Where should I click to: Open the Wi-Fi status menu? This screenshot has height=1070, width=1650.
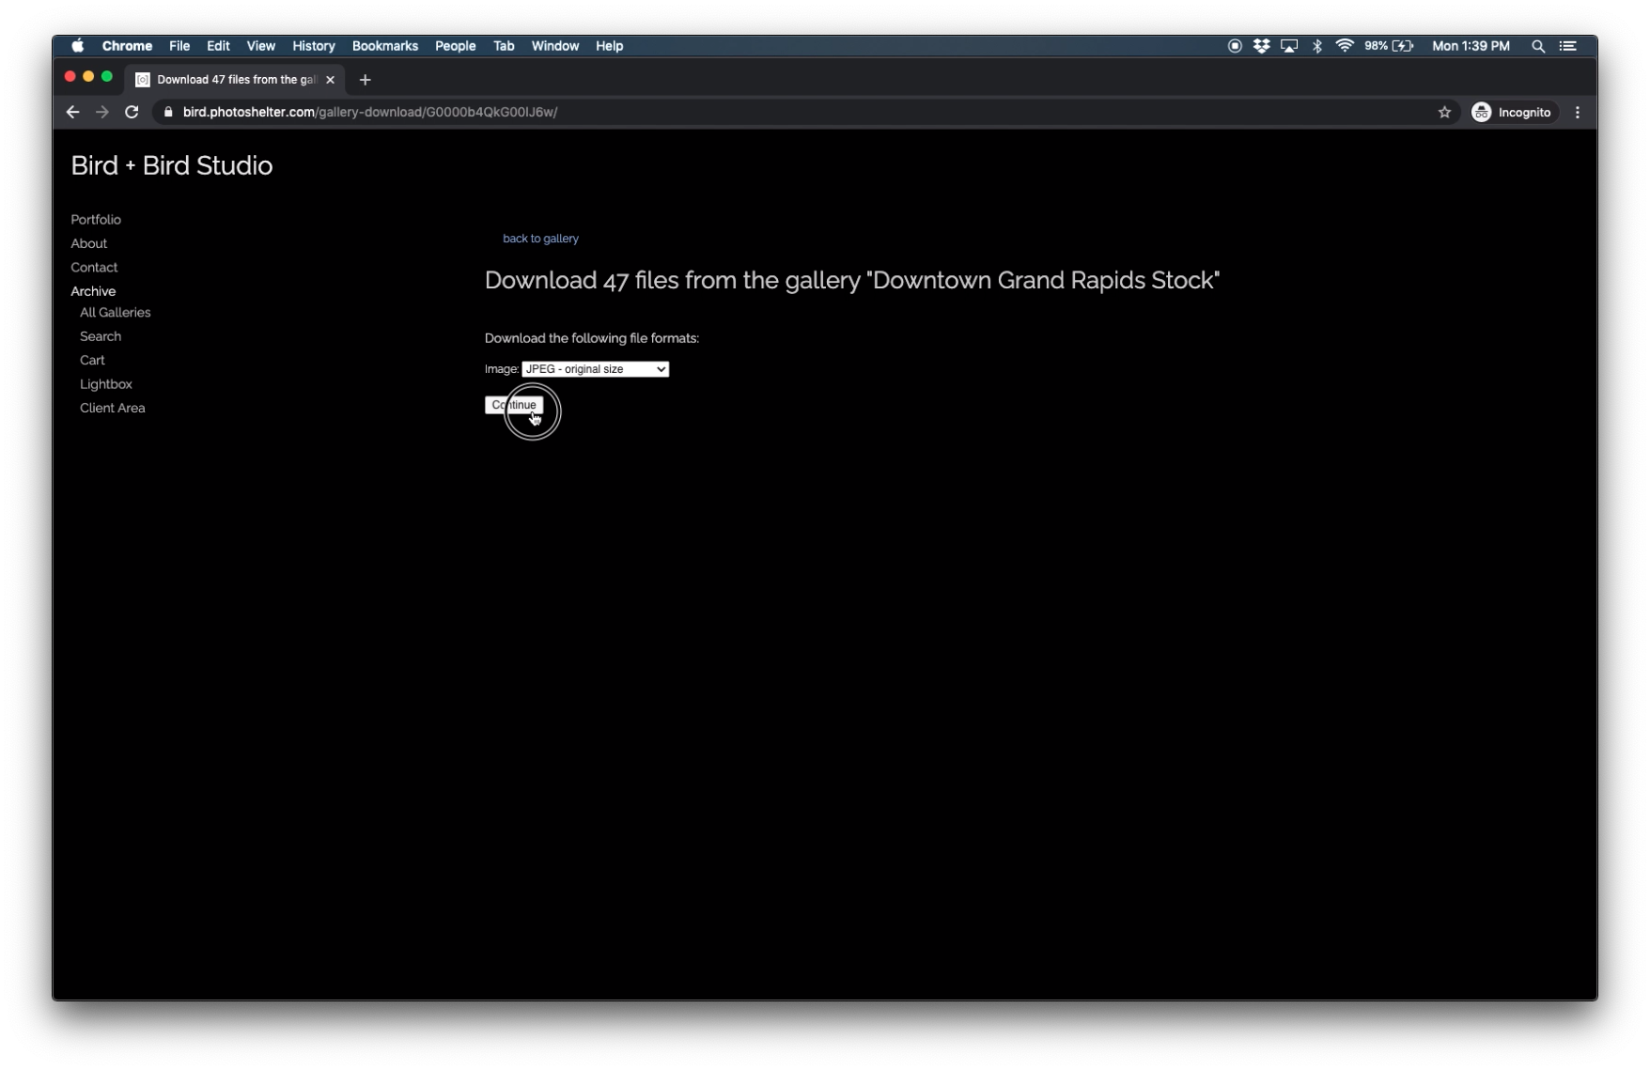1345,46
